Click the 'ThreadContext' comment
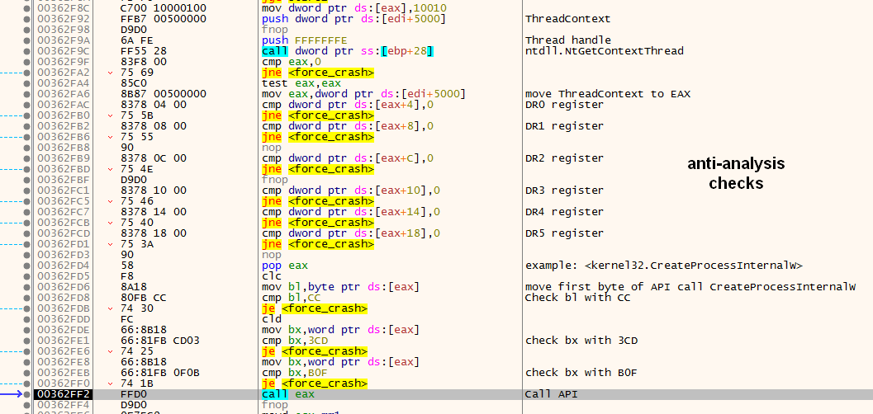The image size is (873, 414). pos(568,19)
